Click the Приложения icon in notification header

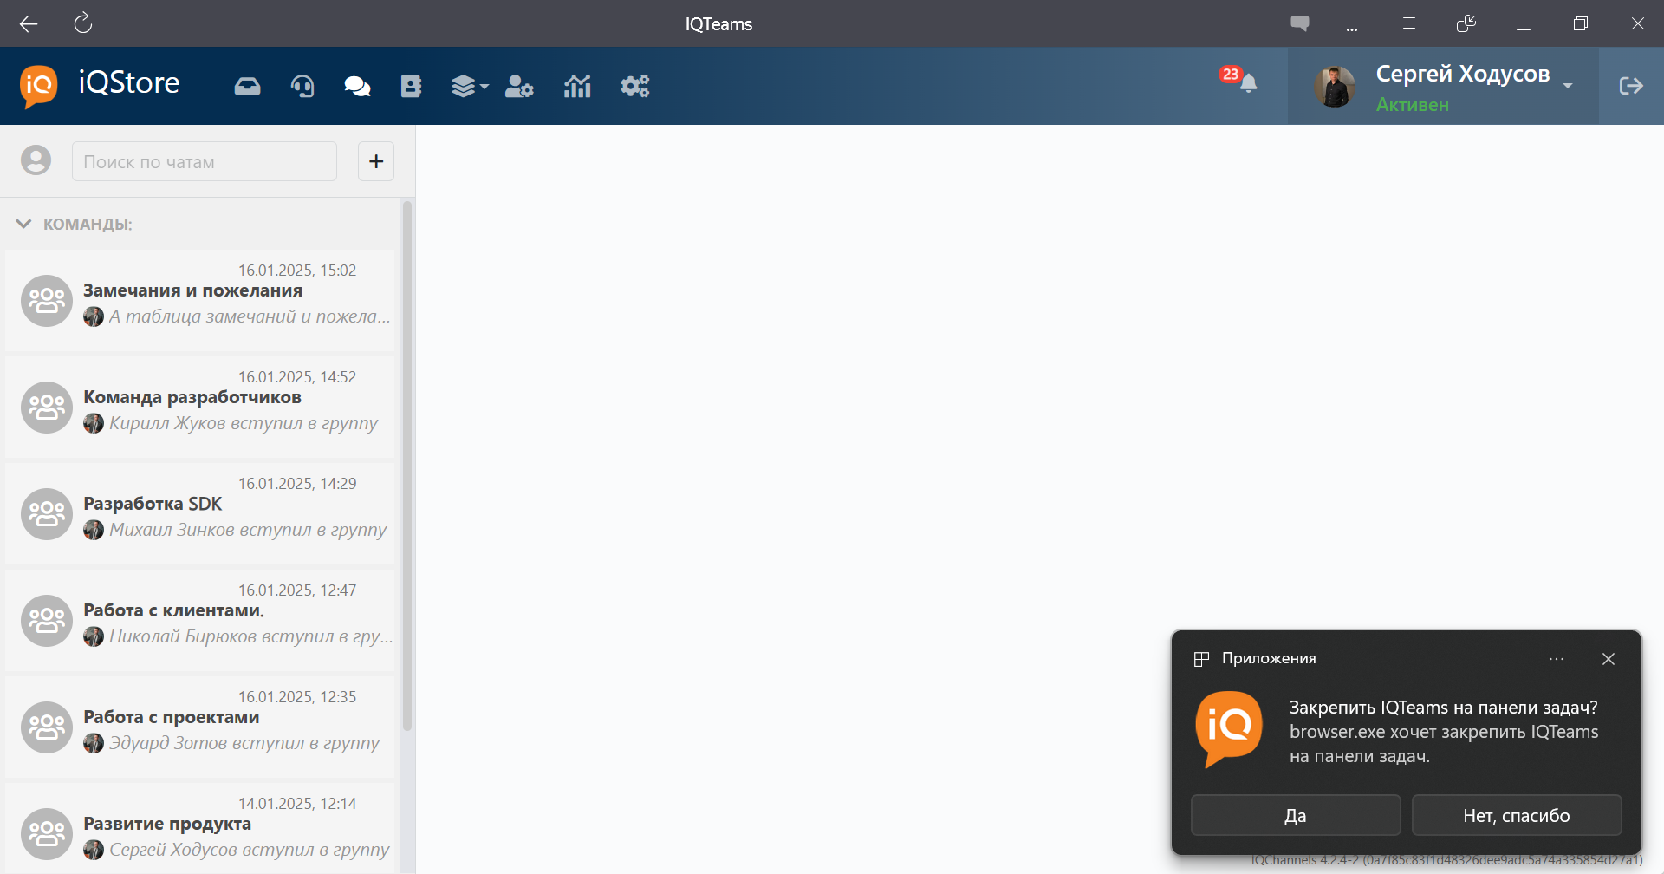(x=1201, y=659)
